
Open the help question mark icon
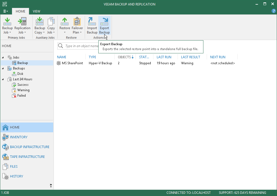273,11
